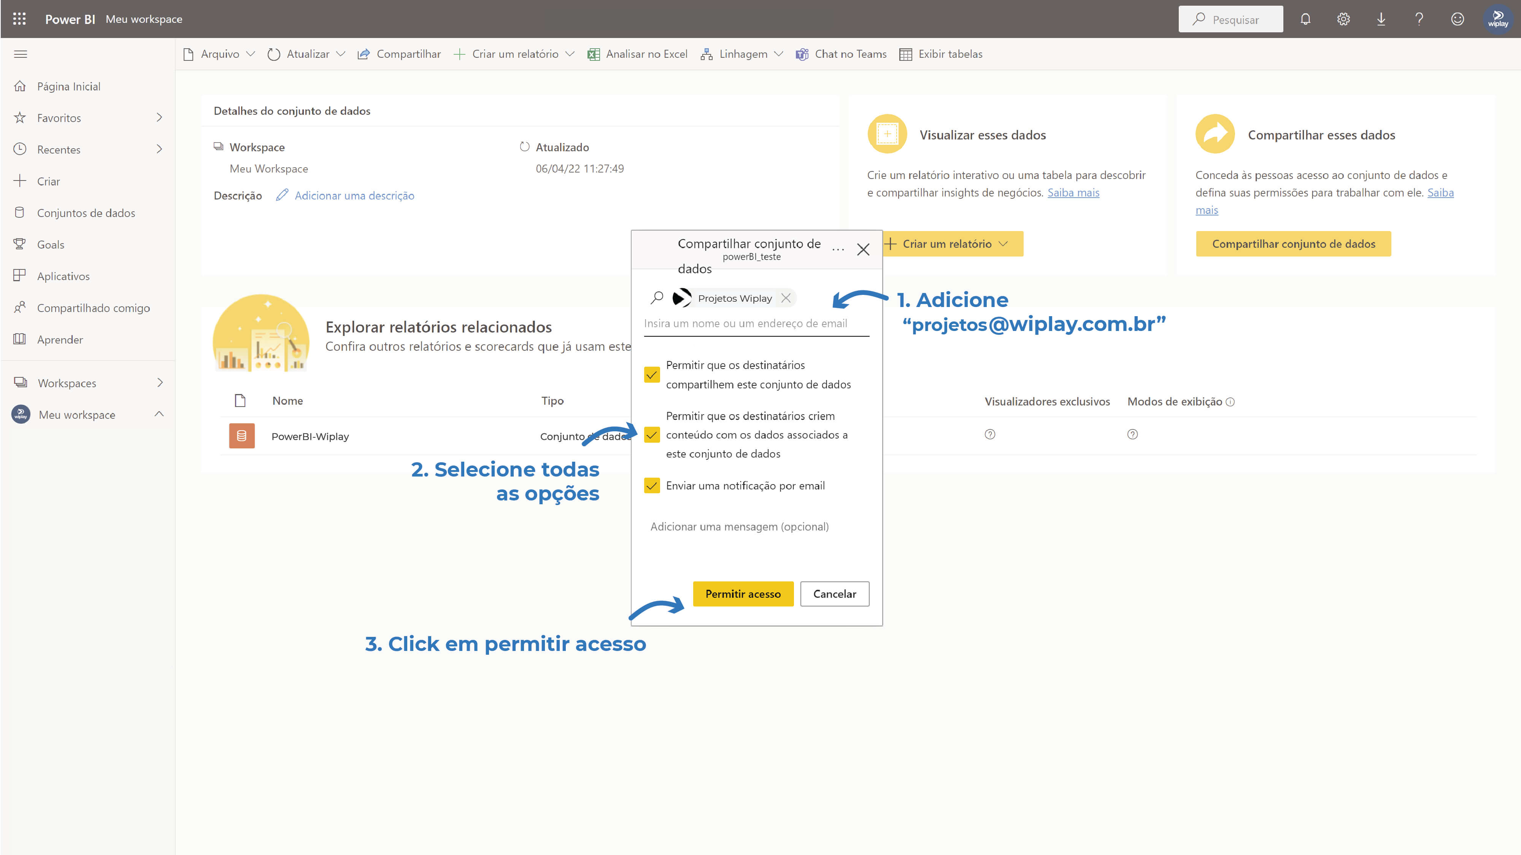Click the feedback smiley icon
Image resolution: width=1521 pixels, height=855 pixels.
point(1457,19)
